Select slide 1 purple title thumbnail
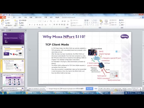 pyautogui.click(x=13, y=38)
